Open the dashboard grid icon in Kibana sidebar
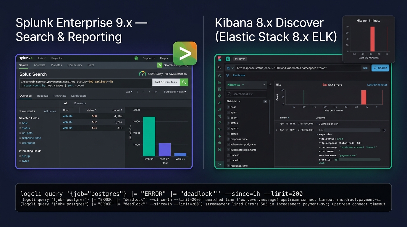407x227 pixels. point(219,89)
